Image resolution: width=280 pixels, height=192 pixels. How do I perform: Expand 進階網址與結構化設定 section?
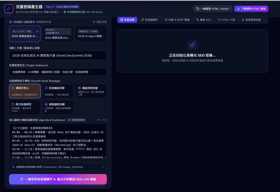point(58,167)
